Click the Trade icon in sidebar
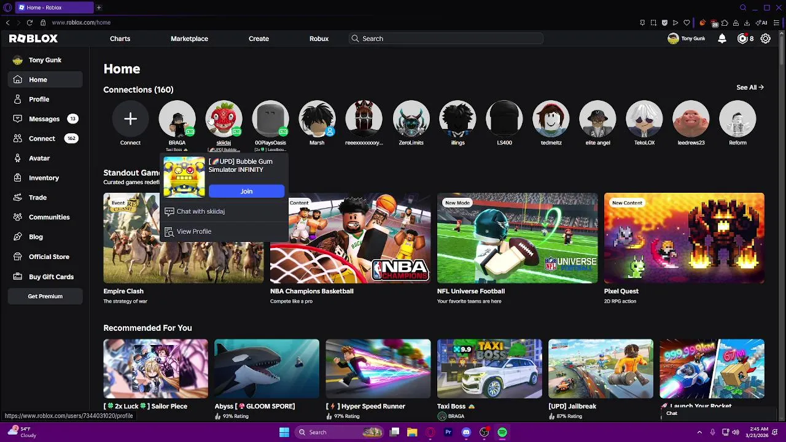Screen dimensions: 786x442 coord(17,198)
